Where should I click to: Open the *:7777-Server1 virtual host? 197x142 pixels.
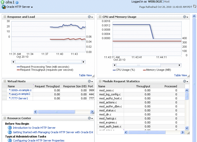(x=18, y=98)
